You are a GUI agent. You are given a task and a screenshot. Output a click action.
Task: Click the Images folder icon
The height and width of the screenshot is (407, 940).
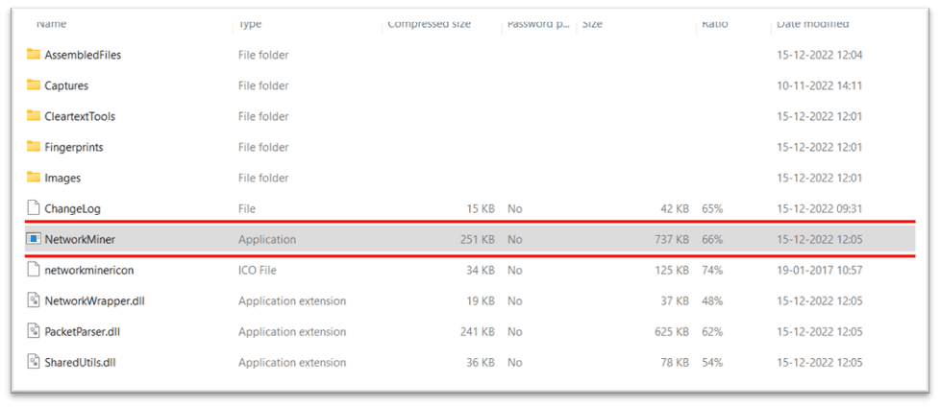tap(33, 178)
